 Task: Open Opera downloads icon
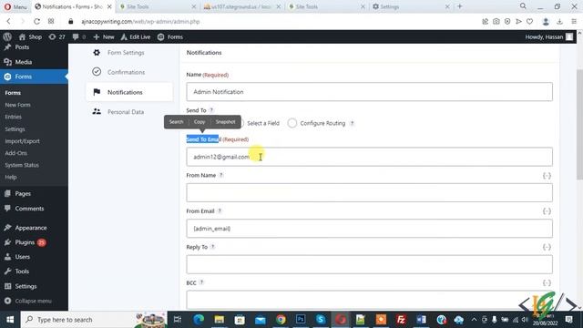[559, 22]
